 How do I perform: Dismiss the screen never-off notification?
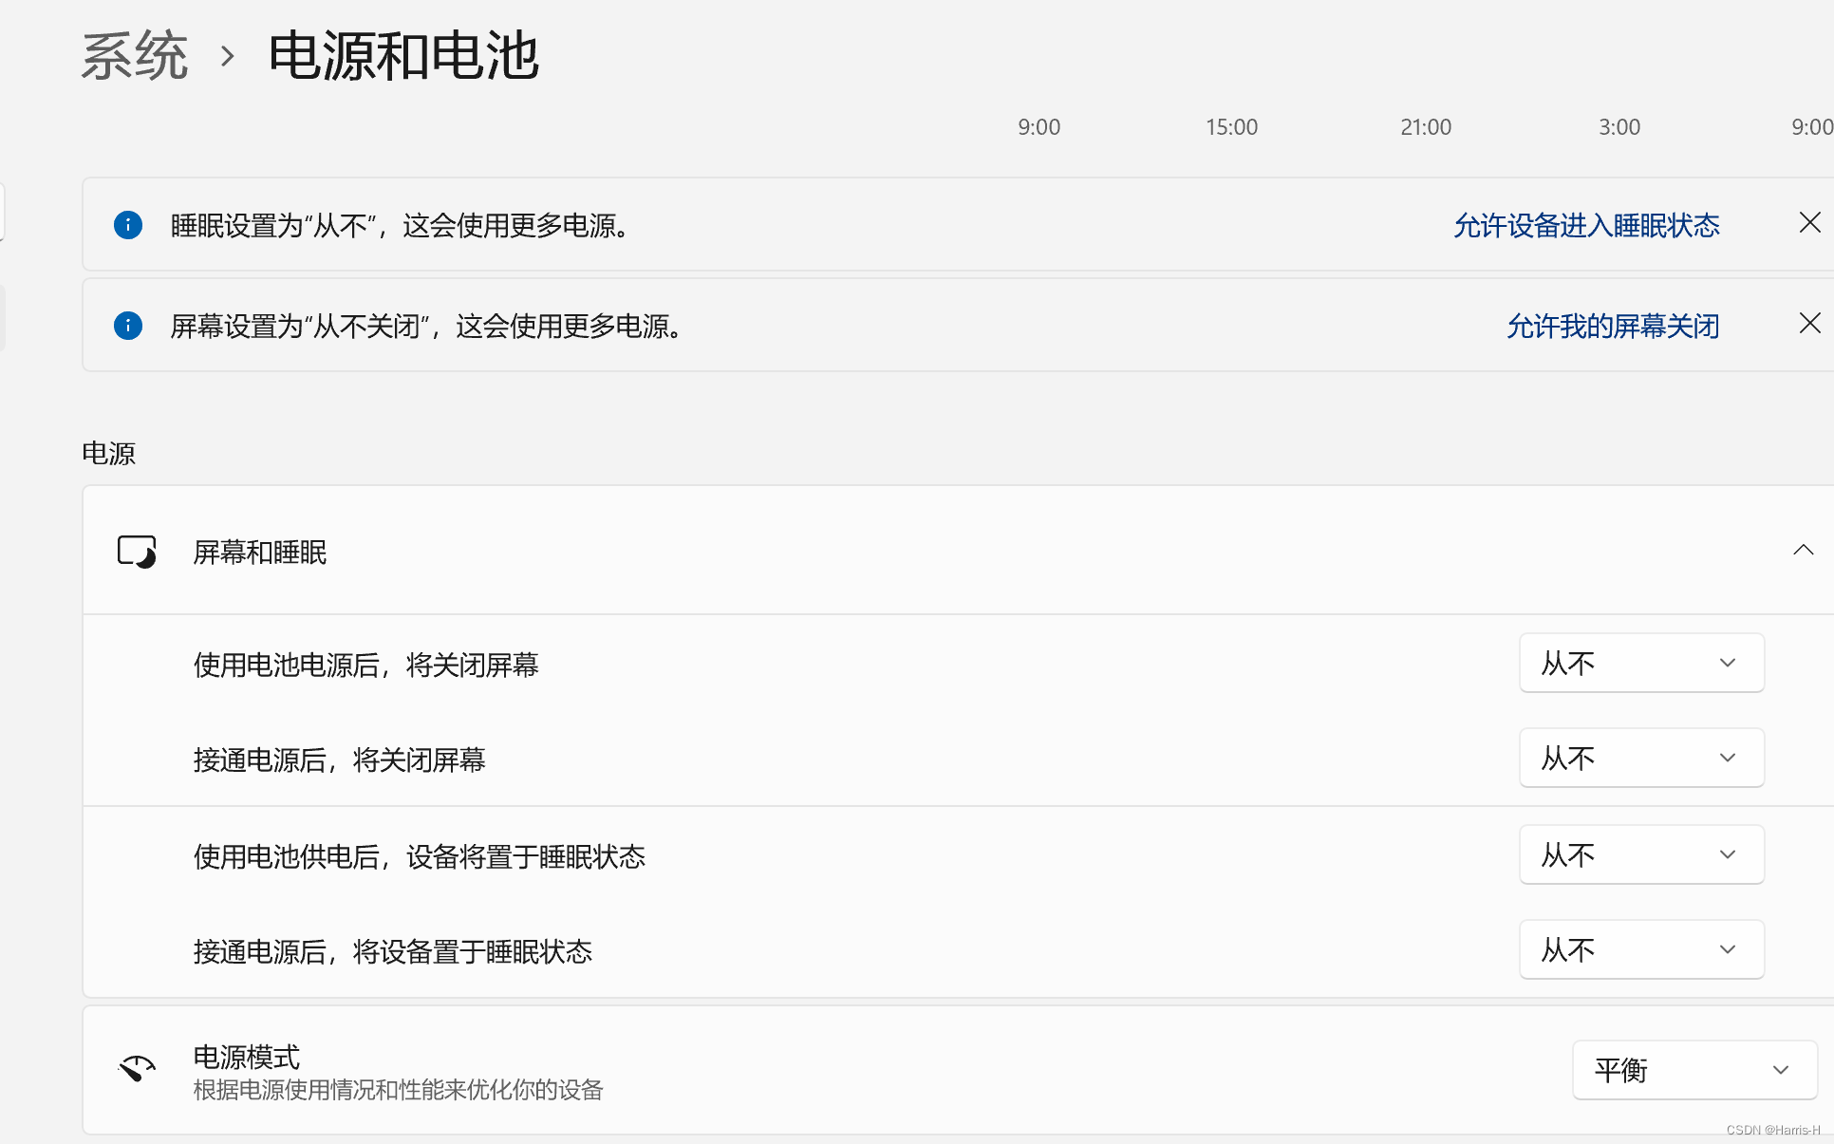tap(1809, 324)
